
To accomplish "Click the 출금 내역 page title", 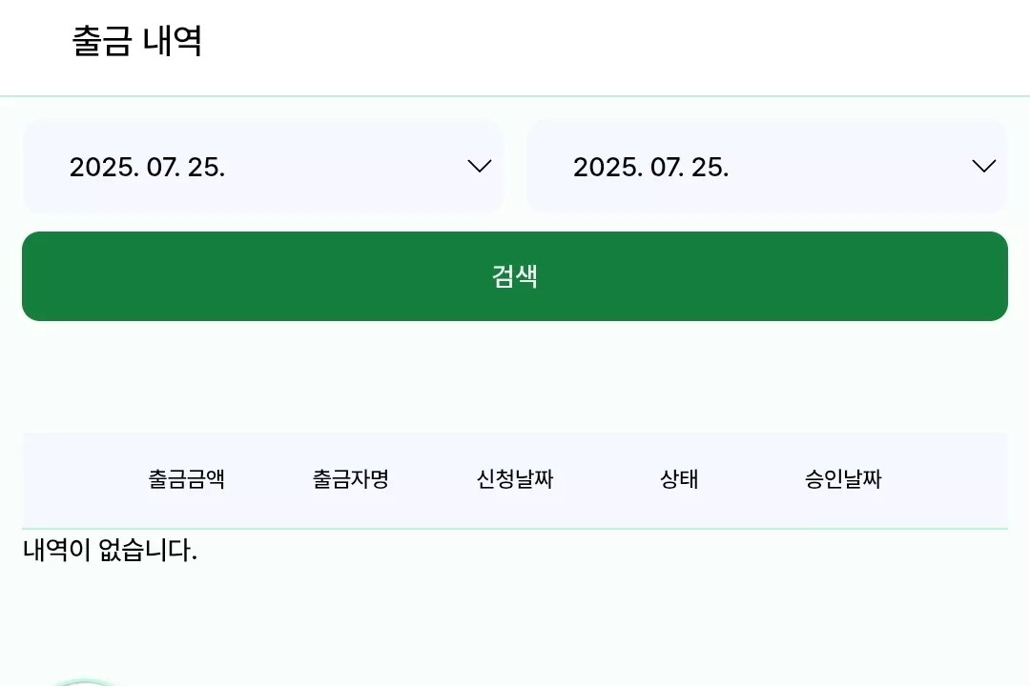I will point(136,41).
